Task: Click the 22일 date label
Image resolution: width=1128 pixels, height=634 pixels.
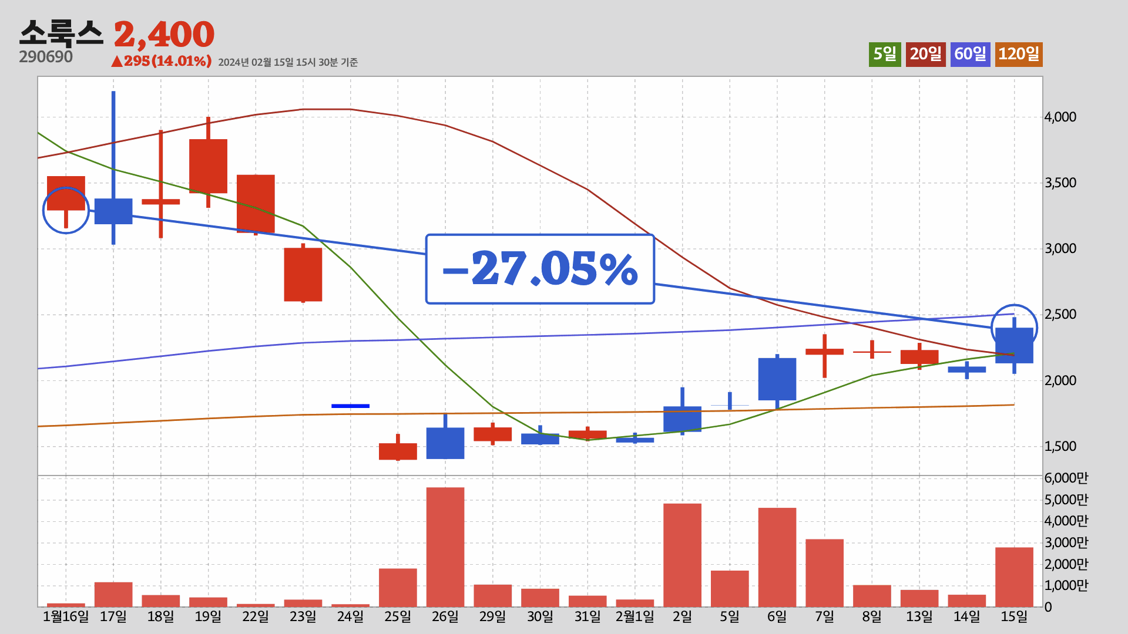Action: point(256,617)
